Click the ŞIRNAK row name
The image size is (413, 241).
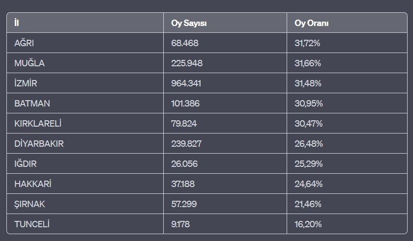click(29, 204)
